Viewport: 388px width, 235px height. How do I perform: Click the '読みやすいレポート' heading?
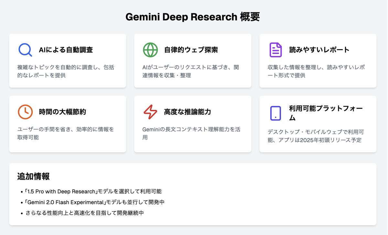tap(319, 50)
